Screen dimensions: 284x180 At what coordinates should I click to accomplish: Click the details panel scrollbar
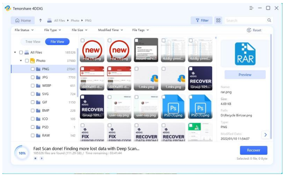271,87
